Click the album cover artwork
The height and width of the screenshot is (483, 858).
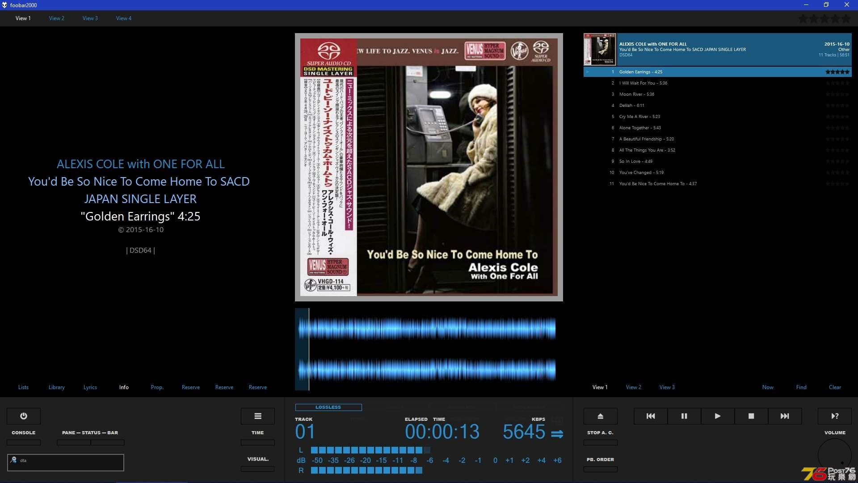coord(429,167)
